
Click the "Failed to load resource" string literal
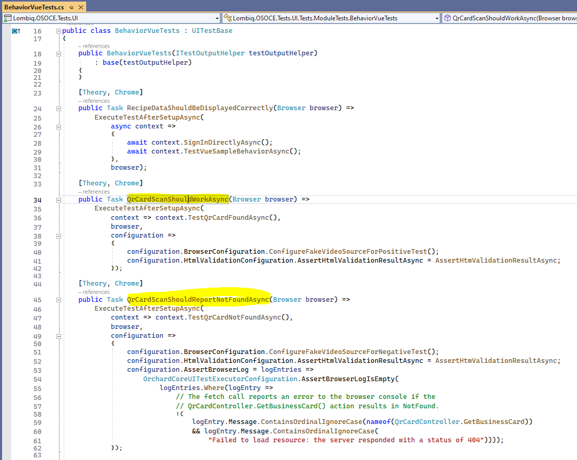coord(346,440)
